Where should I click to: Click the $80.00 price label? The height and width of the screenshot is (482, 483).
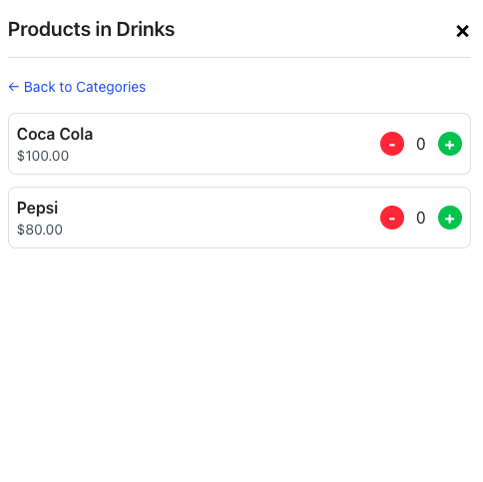coord(40,230)
